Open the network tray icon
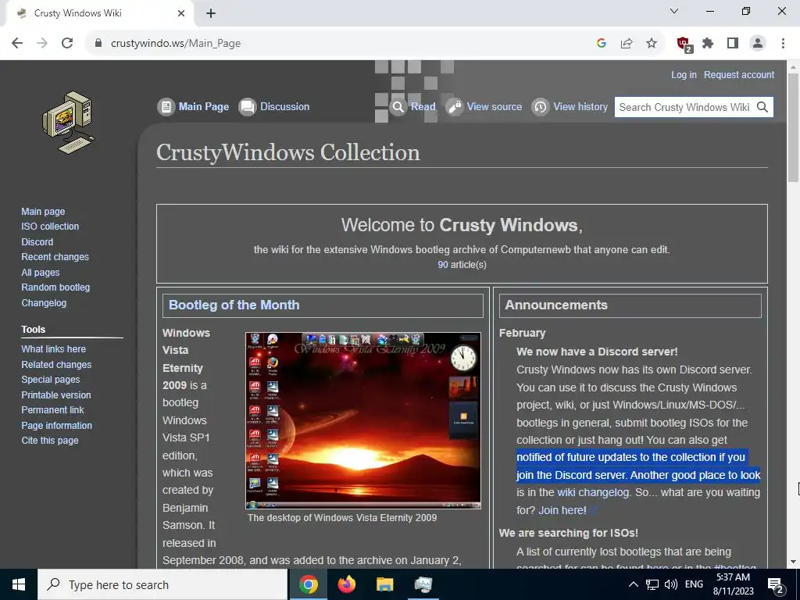 (x=652, y=584)
